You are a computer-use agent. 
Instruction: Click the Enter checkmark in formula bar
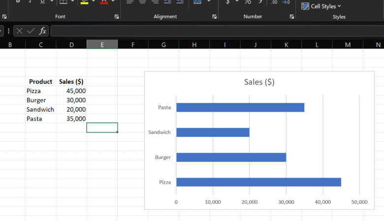(x=31, y=31)
